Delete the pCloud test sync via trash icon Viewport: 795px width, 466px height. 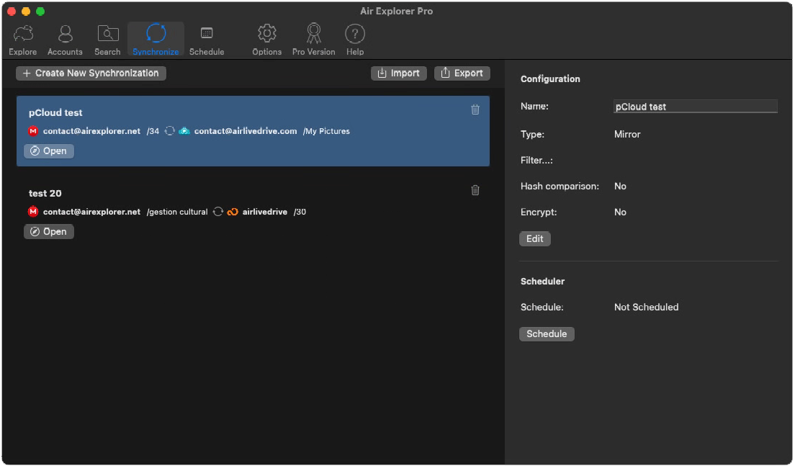475,109
